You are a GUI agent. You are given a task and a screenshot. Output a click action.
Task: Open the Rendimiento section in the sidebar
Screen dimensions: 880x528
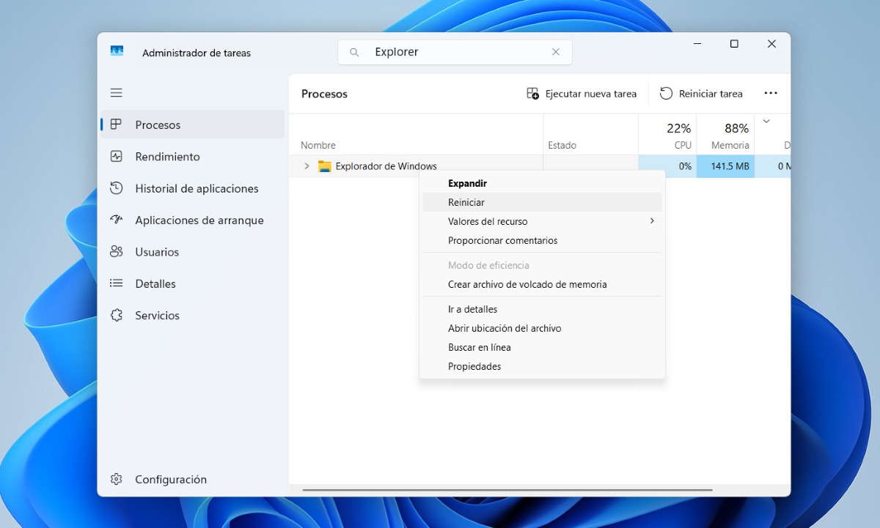coord(166,156)
